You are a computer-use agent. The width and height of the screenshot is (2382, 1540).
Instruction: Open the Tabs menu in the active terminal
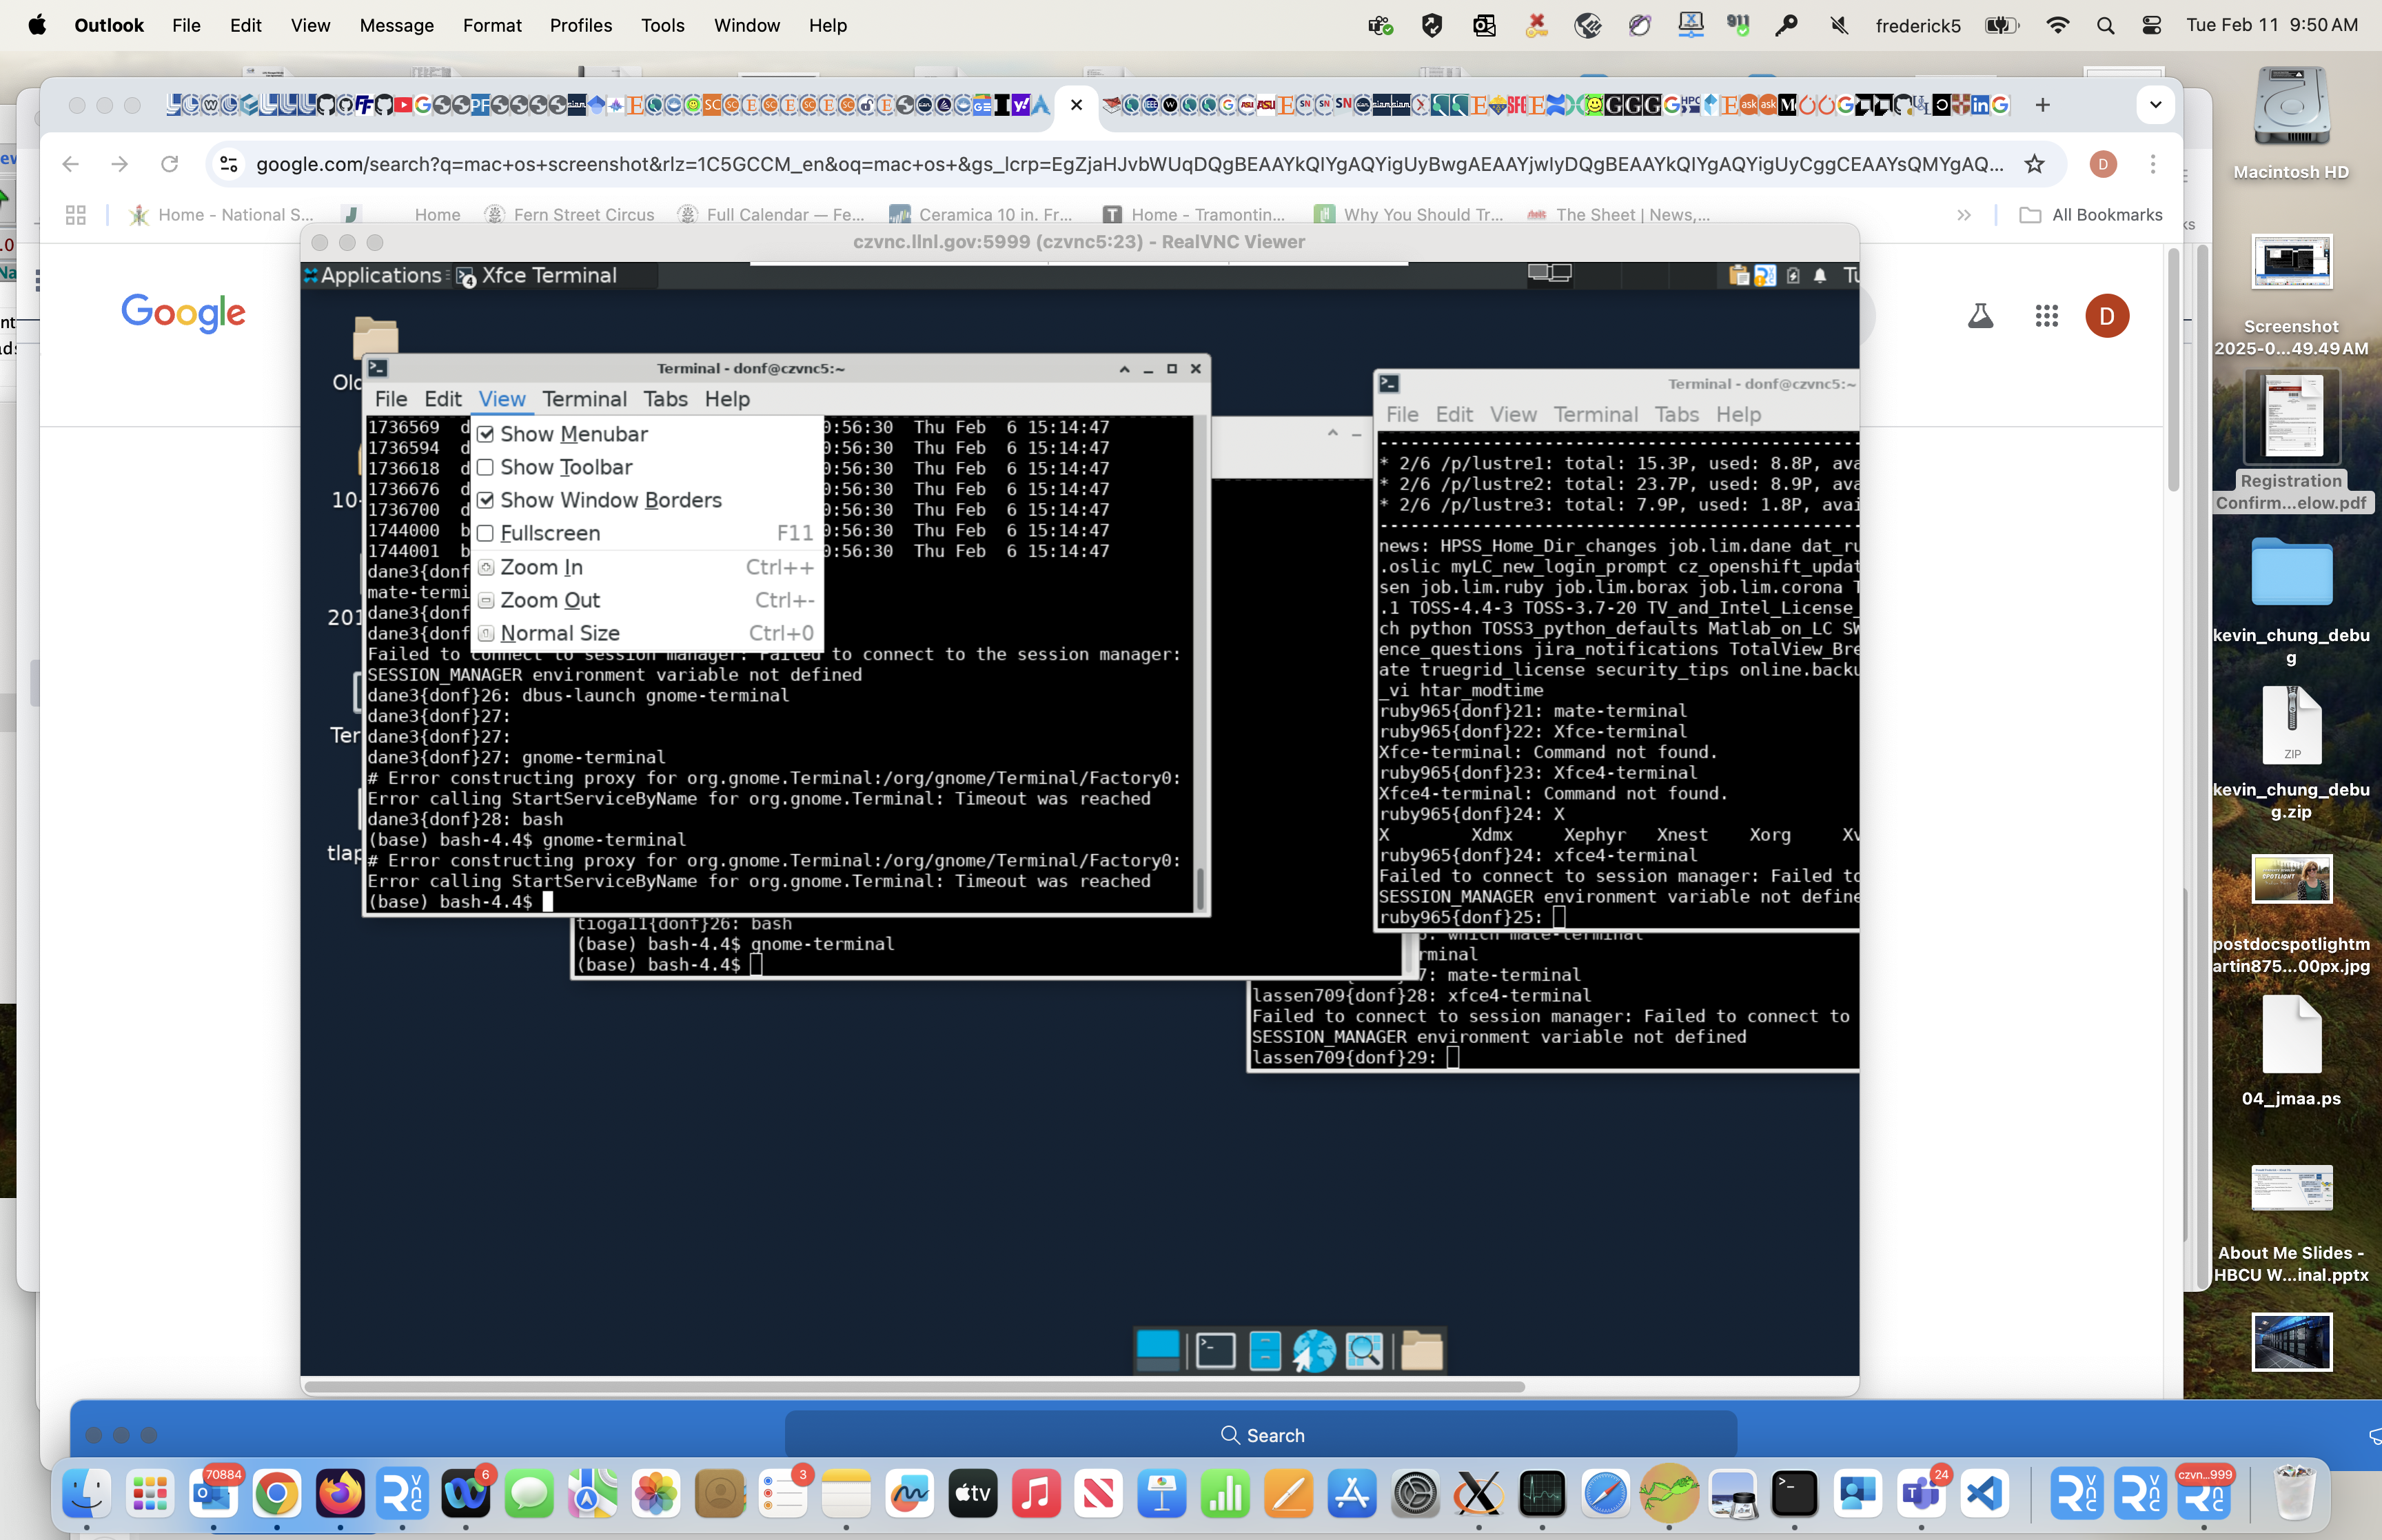pyautogui.click(x=664, y=399)
